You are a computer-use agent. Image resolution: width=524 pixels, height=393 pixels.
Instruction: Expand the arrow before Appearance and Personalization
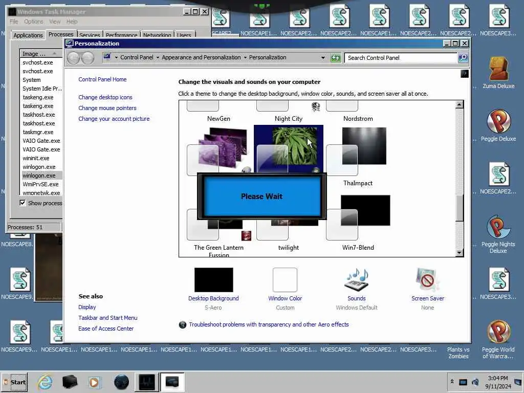(x=158, y=57)
